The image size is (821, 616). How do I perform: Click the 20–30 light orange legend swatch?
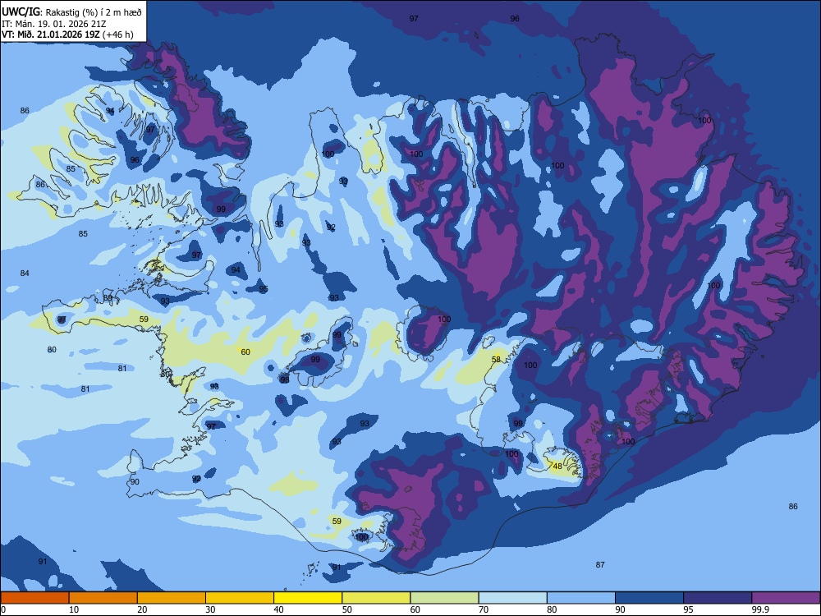pyautogui.click(x=172, y=598)
